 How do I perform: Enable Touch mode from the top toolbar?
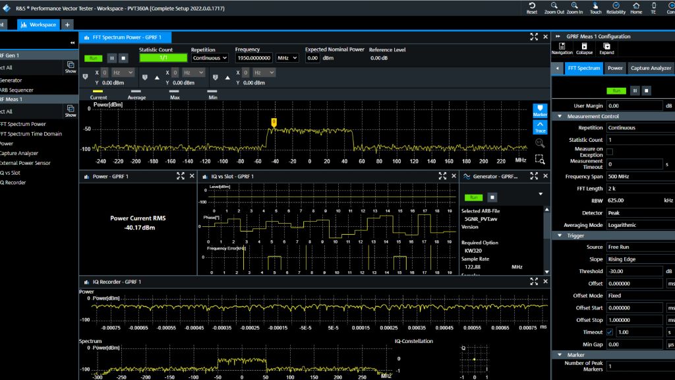[x=595, y=8]
